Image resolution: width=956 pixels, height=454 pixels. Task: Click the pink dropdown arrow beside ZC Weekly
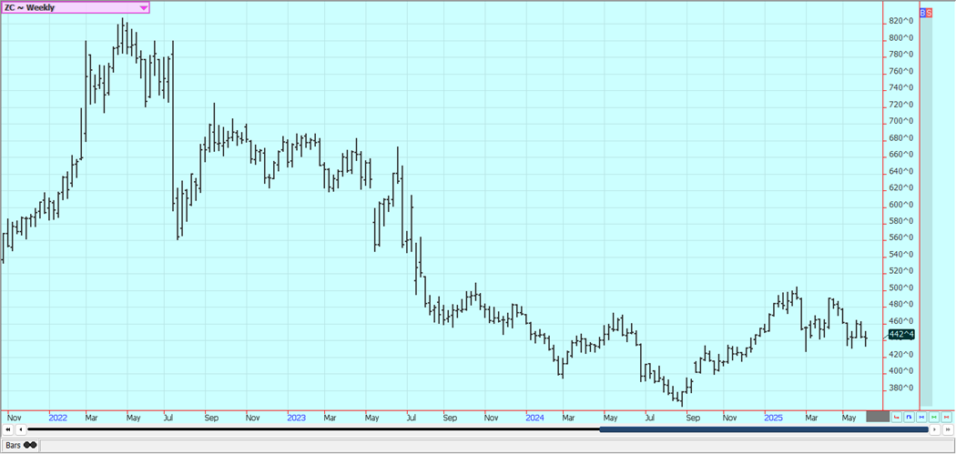point(144,7)
